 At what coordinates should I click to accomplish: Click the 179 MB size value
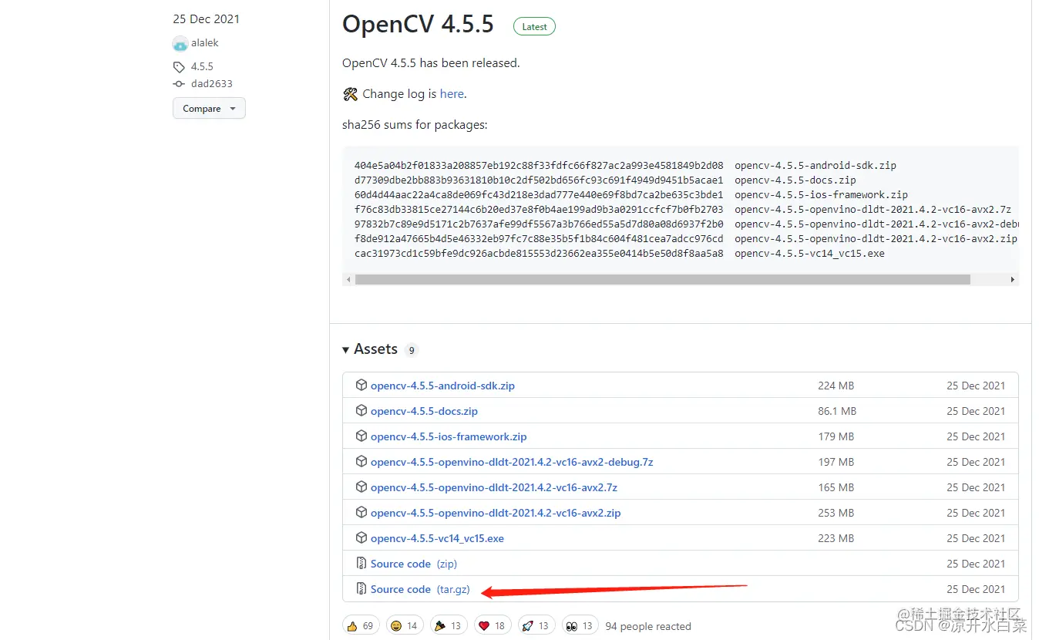[836, 436]
